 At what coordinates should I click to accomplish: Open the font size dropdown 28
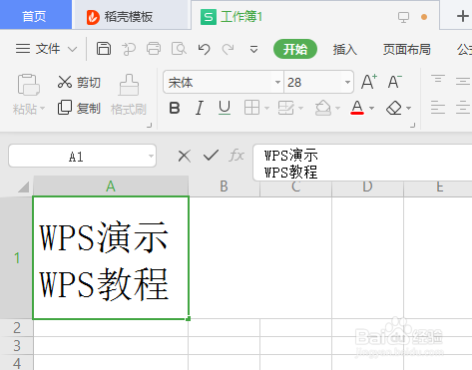[x=347, y=82]
